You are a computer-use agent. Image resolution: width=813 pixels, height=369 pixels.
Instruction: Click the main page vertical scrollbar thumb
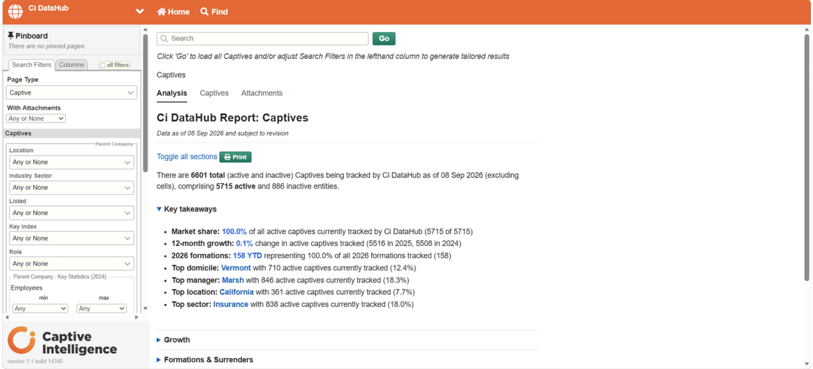pos(807,158)
